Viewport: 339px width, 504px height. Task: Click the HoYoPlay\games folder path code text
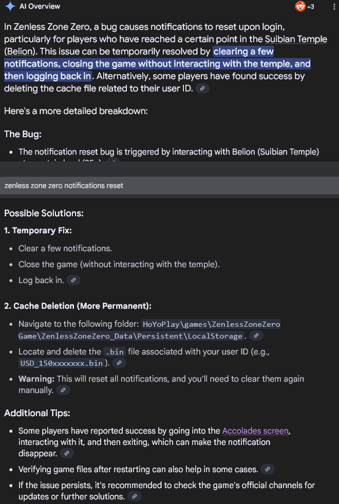(x=211, y=324)
